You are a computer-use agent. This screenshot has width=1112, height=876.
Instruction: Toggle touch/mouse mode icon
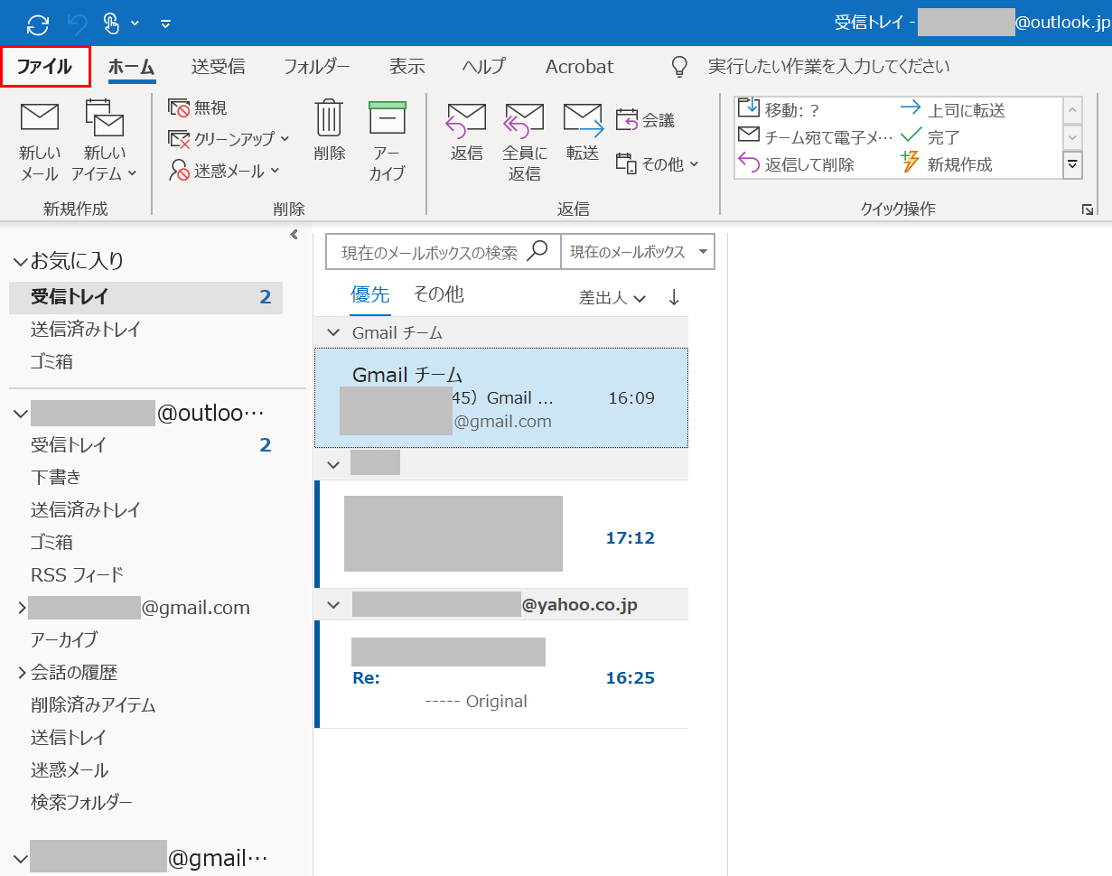112,23
